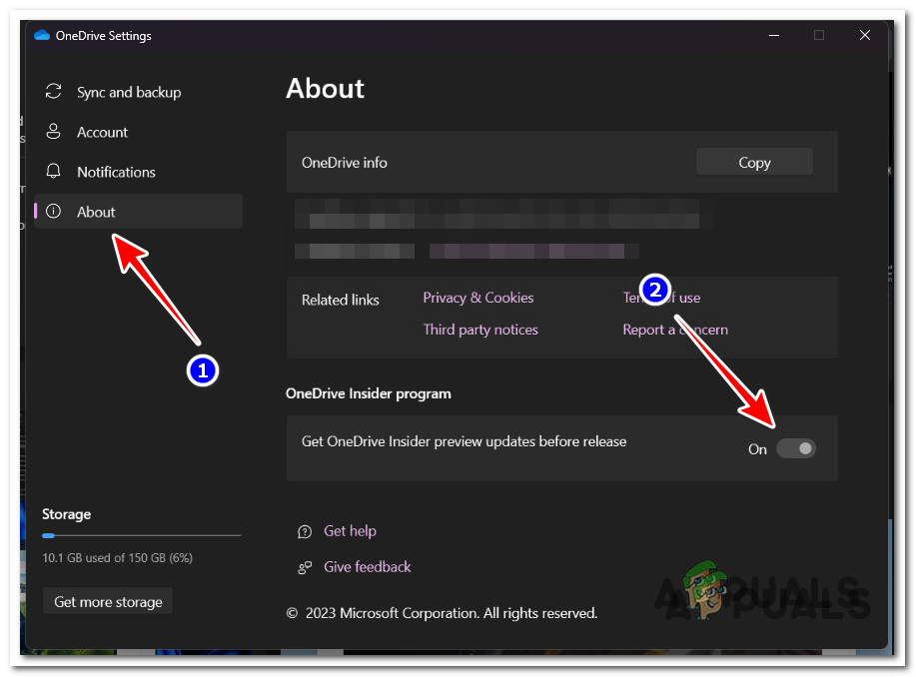This screenshot has height=677, width=916.
Task: Click the bell icon in the sidebar
Action: (x=53, y=172)
